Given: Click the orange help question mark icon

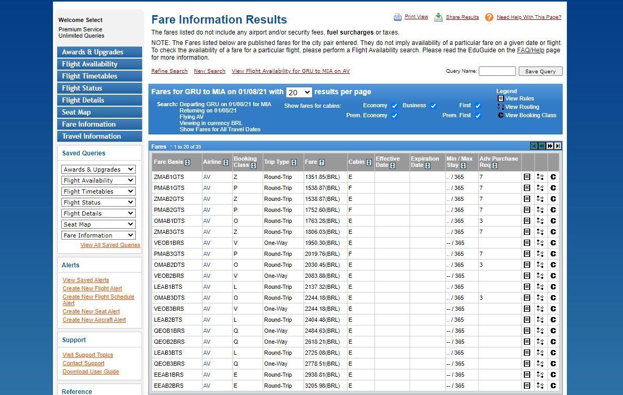Looking at the screenshot, I should pos(489,17).
